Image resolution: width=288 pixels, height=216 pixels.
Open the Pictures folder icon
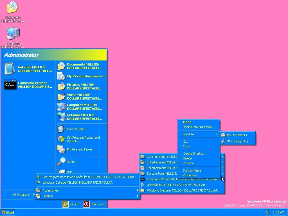61,86
